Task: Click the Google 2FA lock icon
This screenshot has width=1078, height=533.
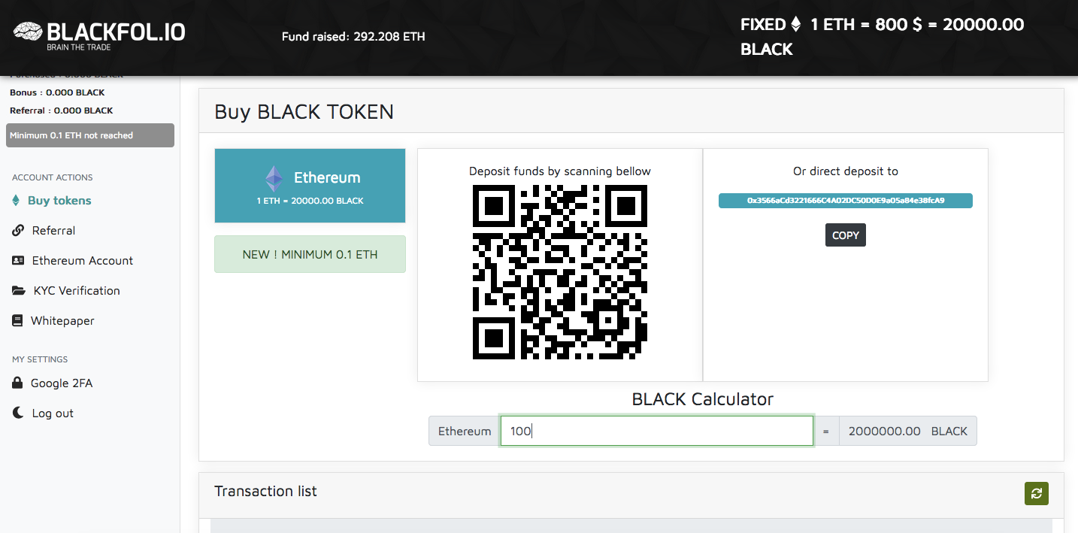Action: coord(17,383)
